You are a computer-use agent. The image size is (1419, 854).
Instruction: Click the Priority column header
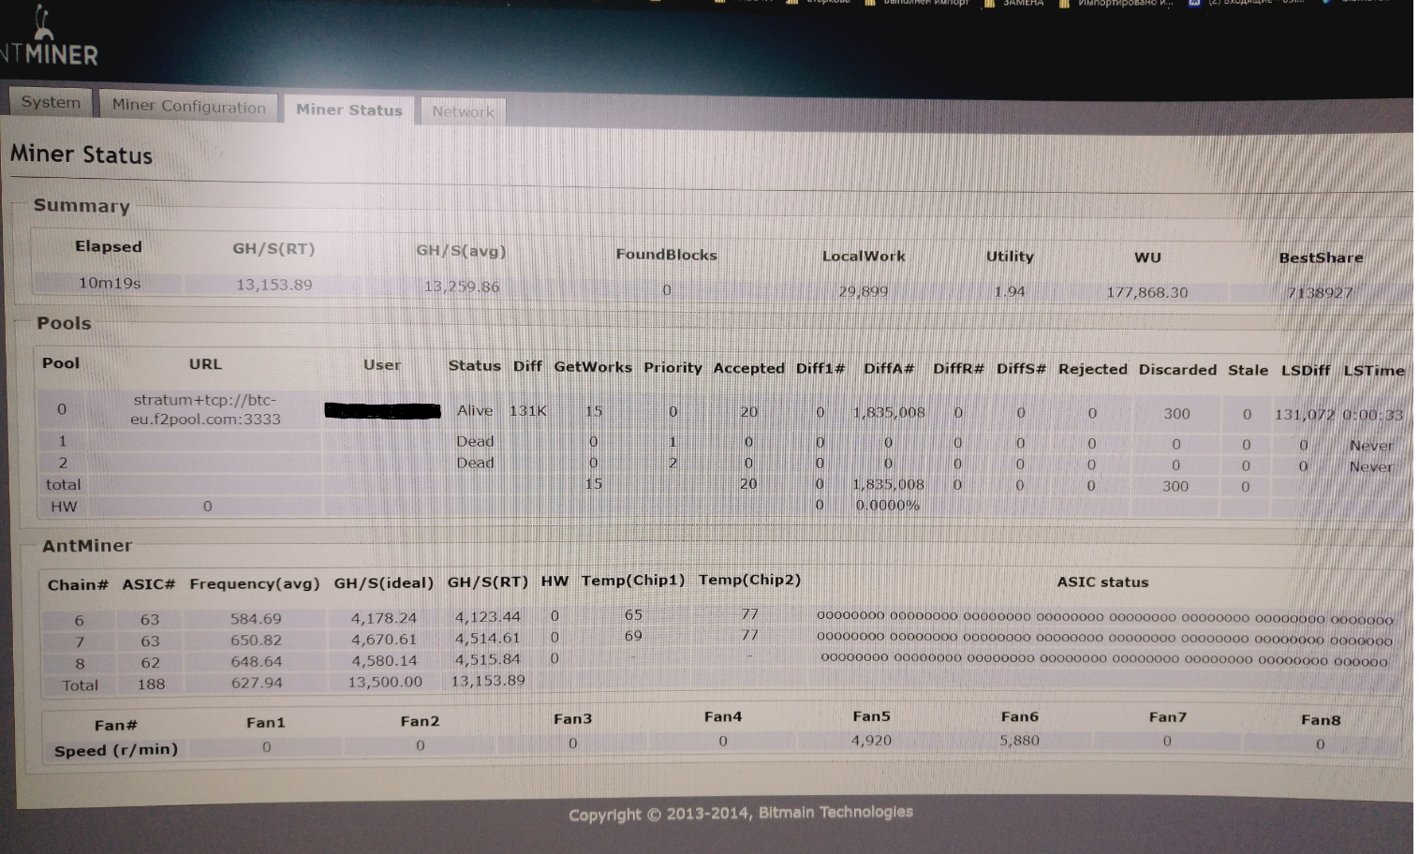click(673, 367)
